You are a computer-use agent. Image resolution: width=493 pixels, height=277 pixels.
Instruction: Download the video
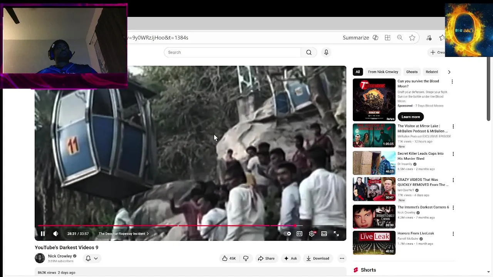tap(318, 259)
